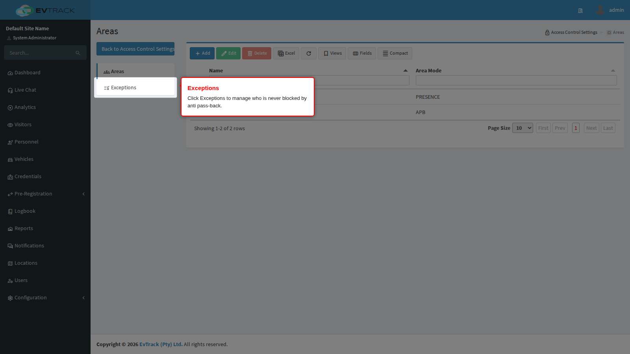The image size is (630, 354).
Task: Open Dashboard from the sidebar
Action: pyautogui.click(x=45, y=73)
